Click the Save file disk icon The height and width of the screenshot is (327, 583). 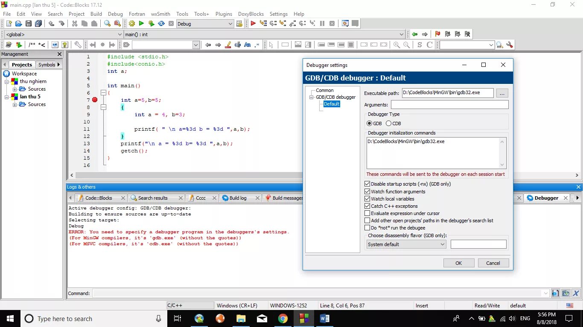pos(28,24)
